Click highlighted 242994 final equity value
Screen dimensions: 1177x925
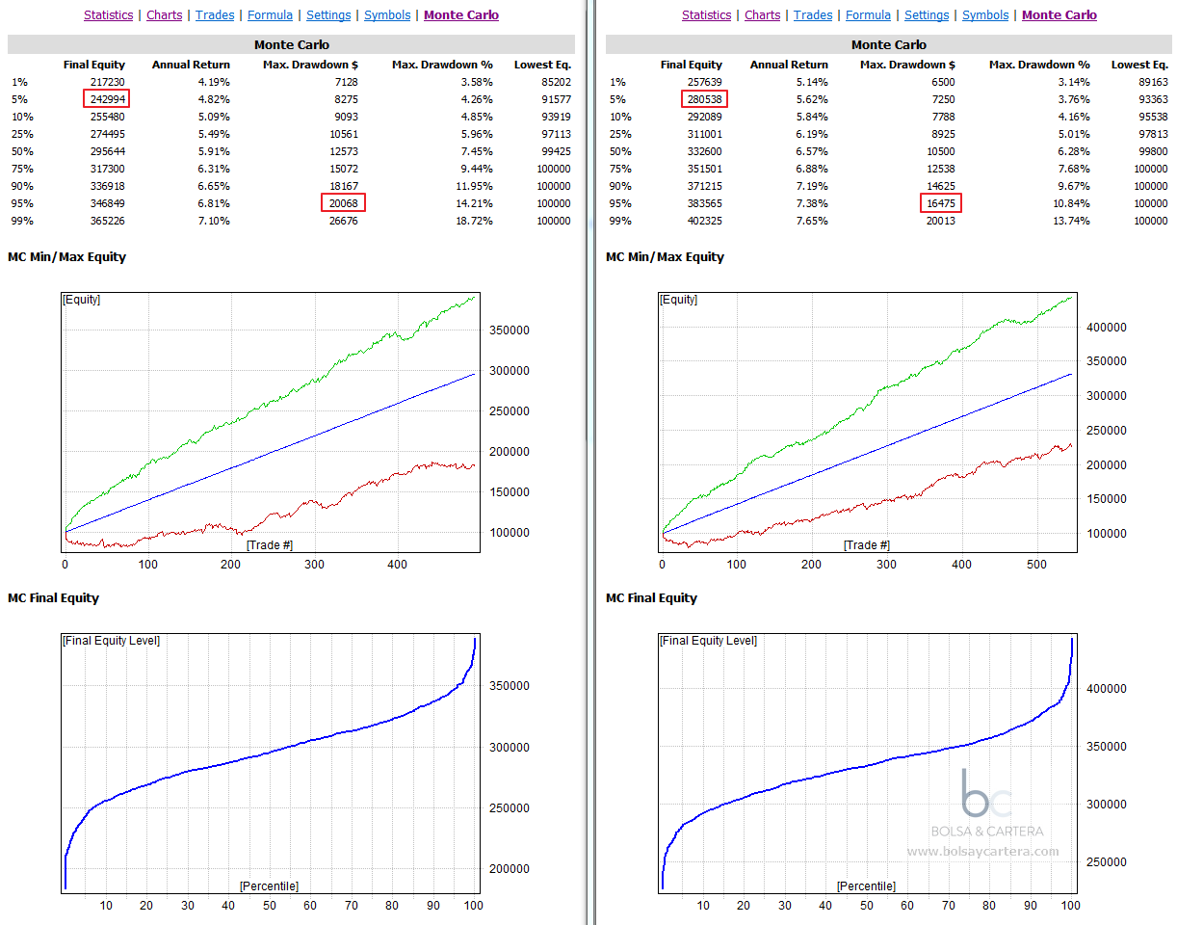[x=107, y=99]
